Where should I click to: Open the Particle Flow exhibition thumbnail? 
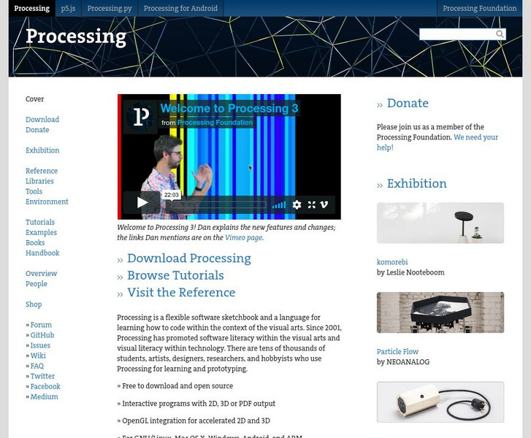click(440, 312)
